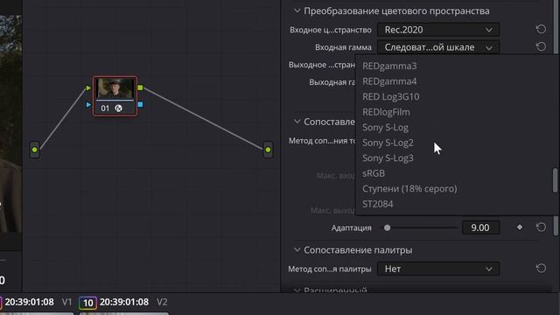The width and height of the screenshot is (560, 315).
Task: Click the node 01 blue key input triangle
Action: coord(88,105)
